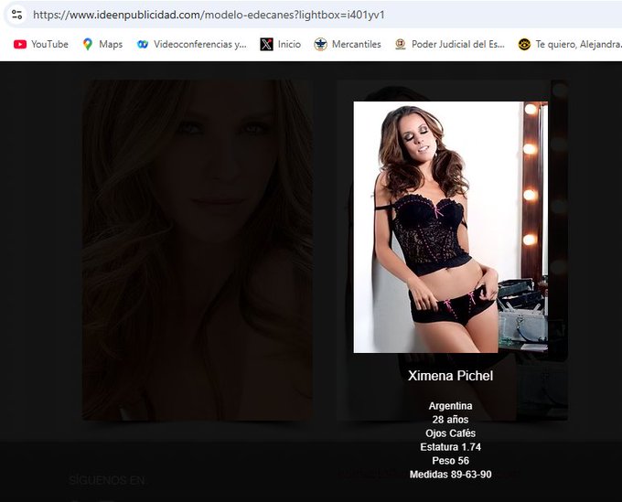Screen dimensions: 622x502
Task: Open the Videoconferencias y... bookmark label
Action: coord(200,45)
